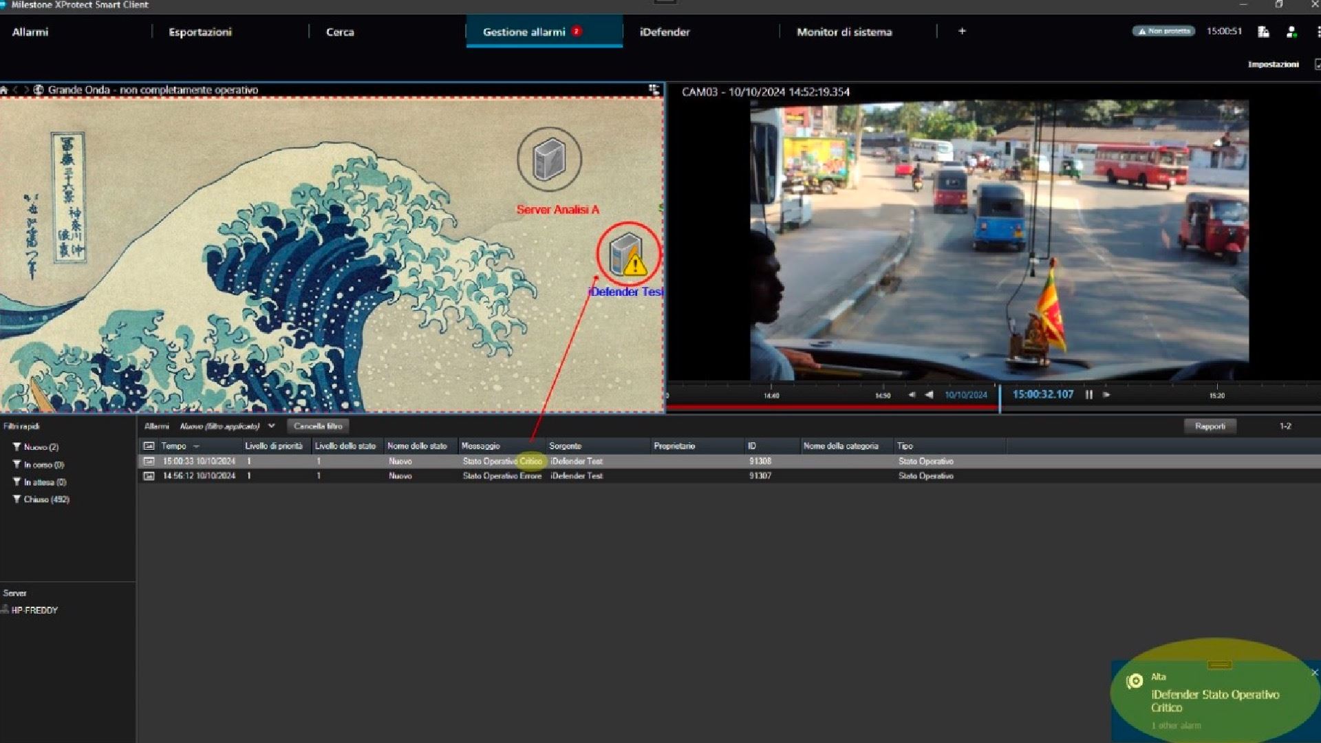Image resolution: width=1321 pixels, height=743 pixels.
Task: Click the Rapporti button
Action: [1210, 427]
